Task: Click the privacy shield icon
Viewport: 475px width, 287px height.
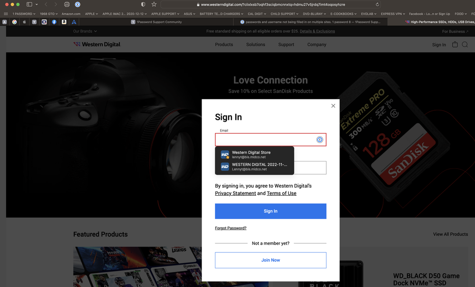Action: tap(143, 4)
